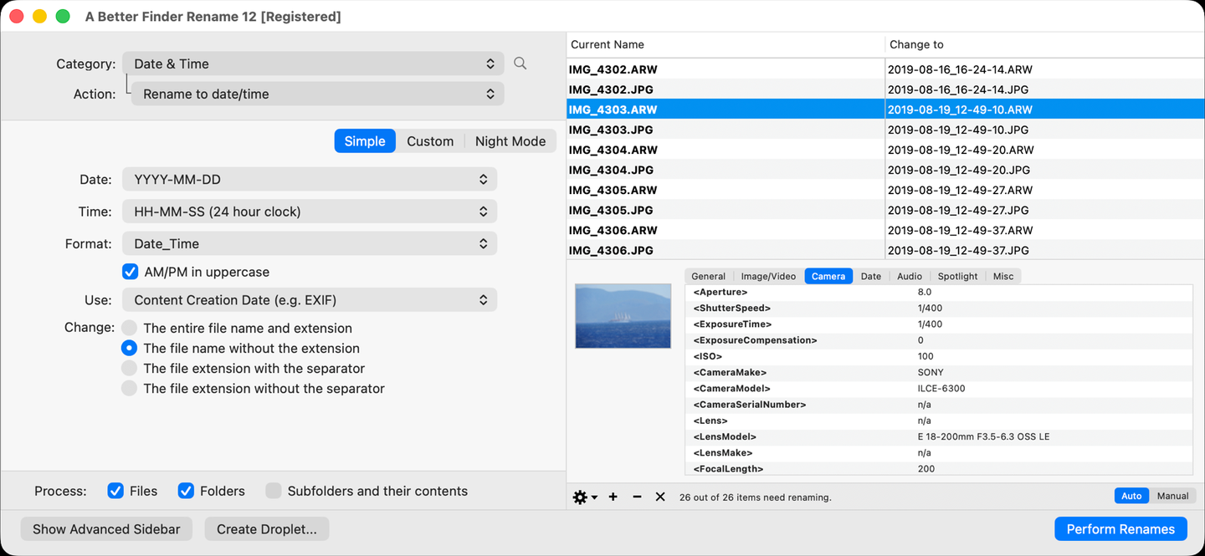Image resolution: width=1205 pixels, height=556 pixels.
Task: Select the IMG_4302.JPG row
Action: click(885, 89)
